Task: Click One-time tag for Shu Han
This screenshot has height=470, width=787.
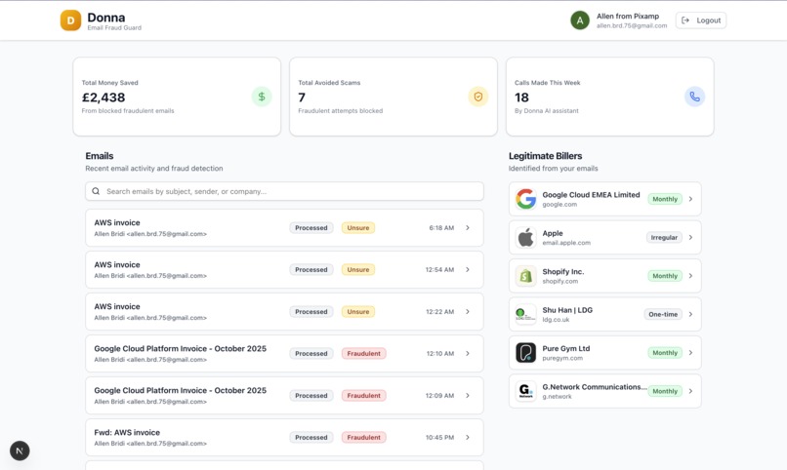Action: pyautogui.click(x=663, y=314)
